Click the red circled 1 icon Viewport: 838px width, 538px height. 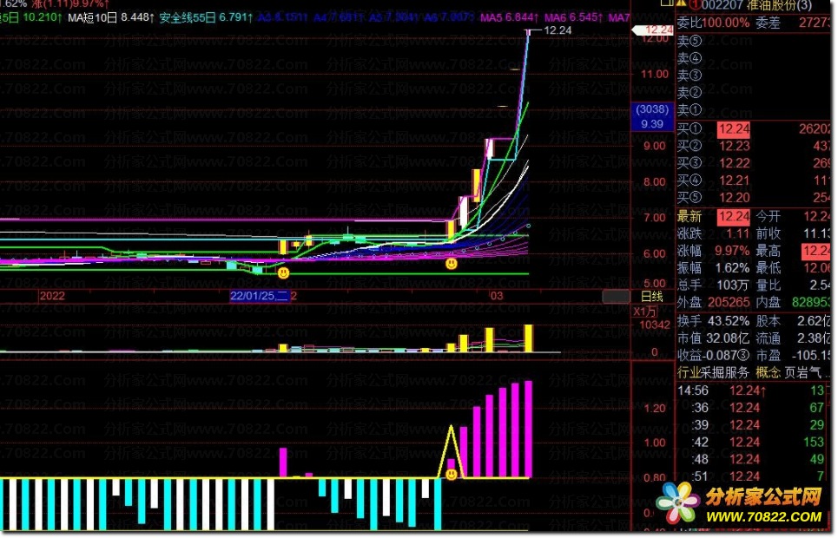click(x=694, y=5)
